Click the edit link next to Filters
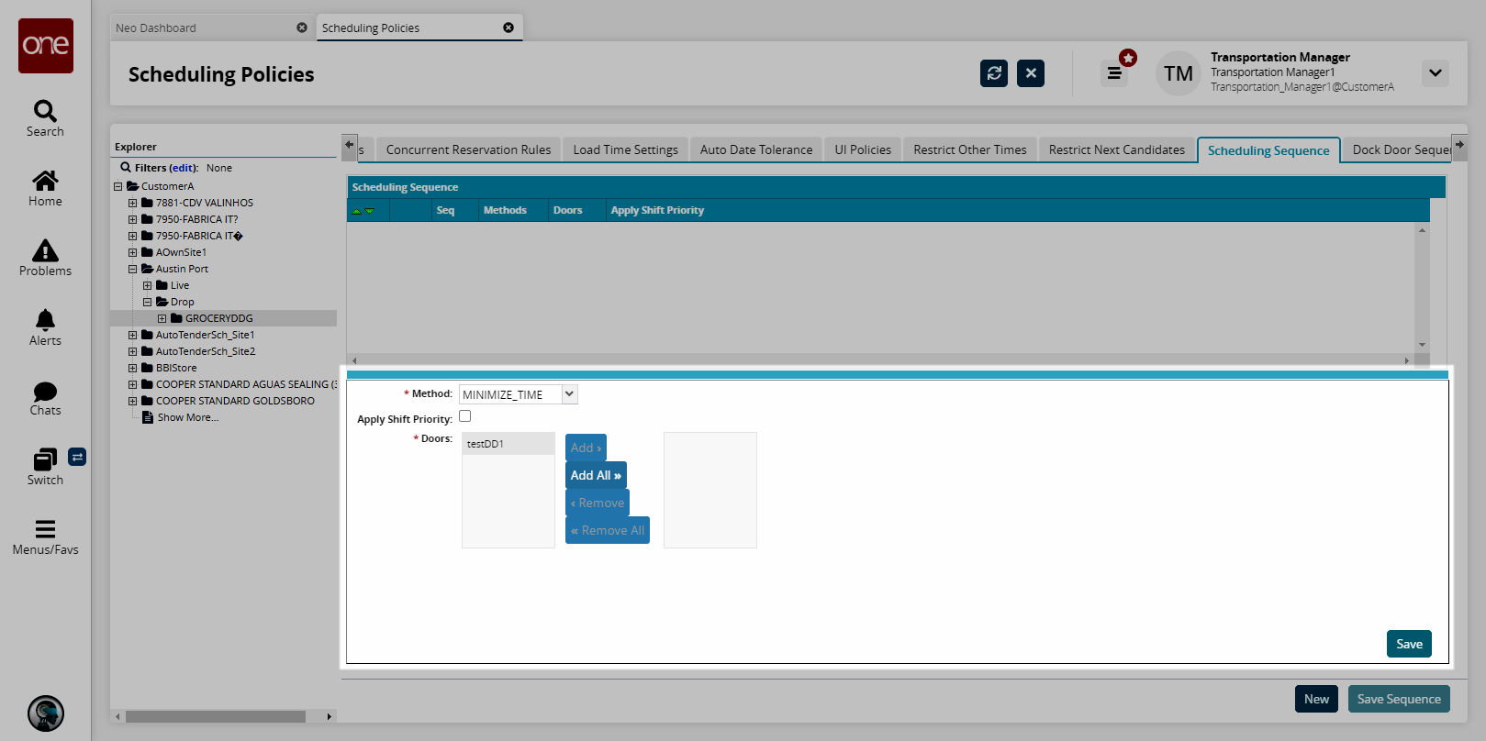The height and width of the screenshot is (741, 1486). click(184, 168)
